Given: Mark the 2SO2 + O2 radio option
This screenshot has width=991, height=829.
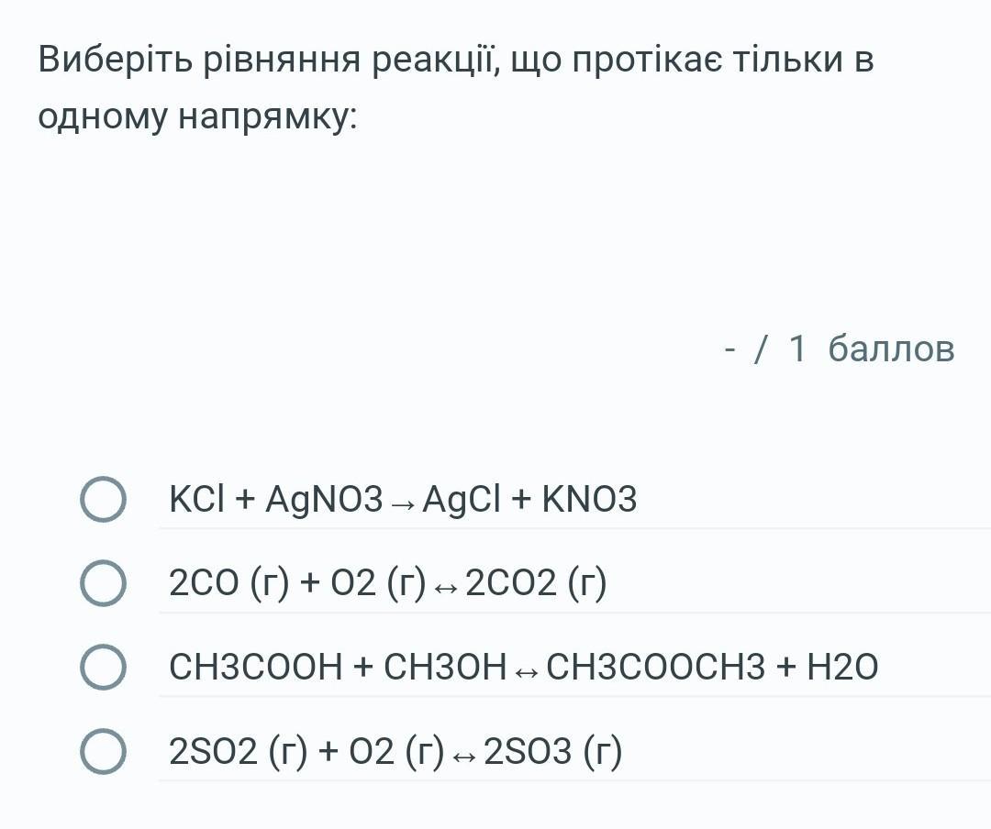Looking at the screenshot, I should pos(102,751).
